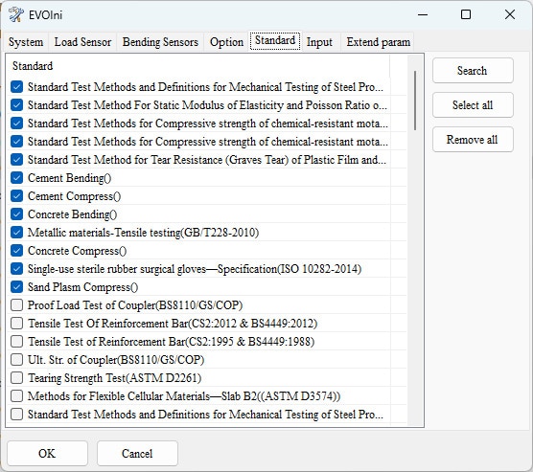Image resolution: width=533 pixels, height=472 pixels.
Task: Select the Option tab
Action: (x=226, y=42)
